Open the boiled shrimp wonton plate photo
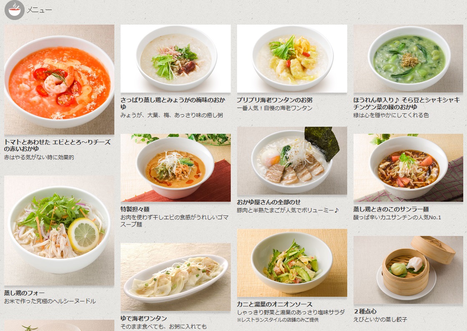 point(176,277)
